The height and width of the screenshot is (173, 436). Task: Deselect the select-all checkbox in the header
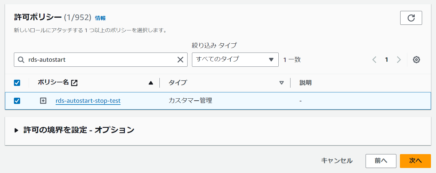point(17,83)
